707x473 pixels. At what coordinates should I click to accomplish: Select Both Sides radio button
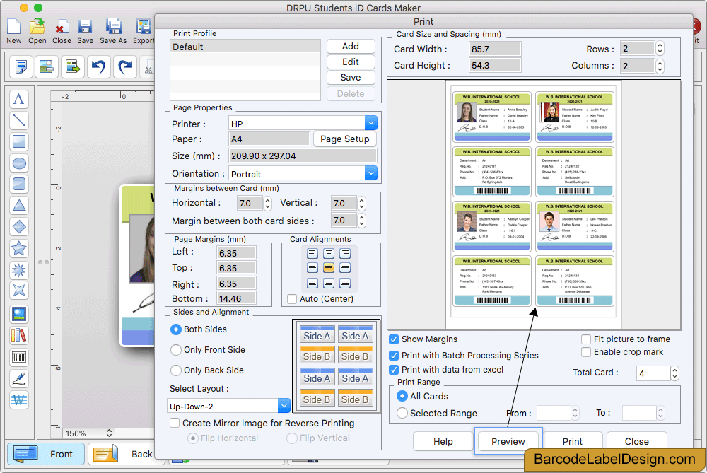pyautogui.click(x=176, y=329)
